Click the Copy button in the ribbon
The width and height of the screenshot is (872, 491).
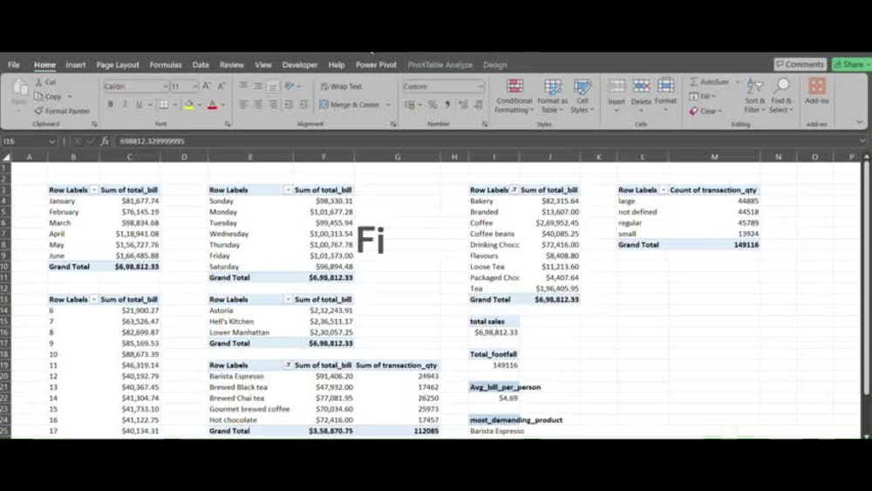pyautogui.click(x=48, y=96)
